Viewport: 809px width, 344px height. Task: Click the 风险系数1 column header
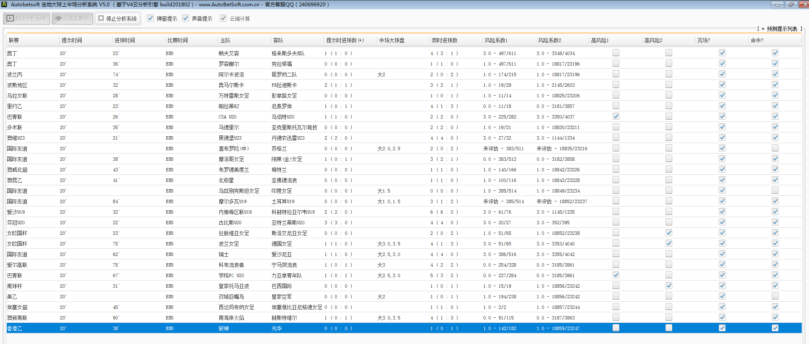(496, 40)
